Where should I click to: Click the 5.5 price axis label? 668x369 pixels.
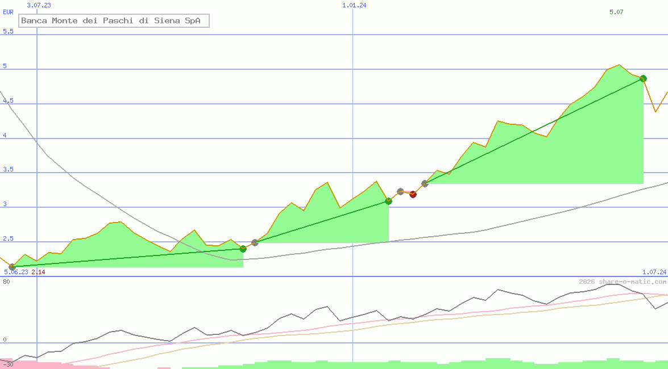8,31
